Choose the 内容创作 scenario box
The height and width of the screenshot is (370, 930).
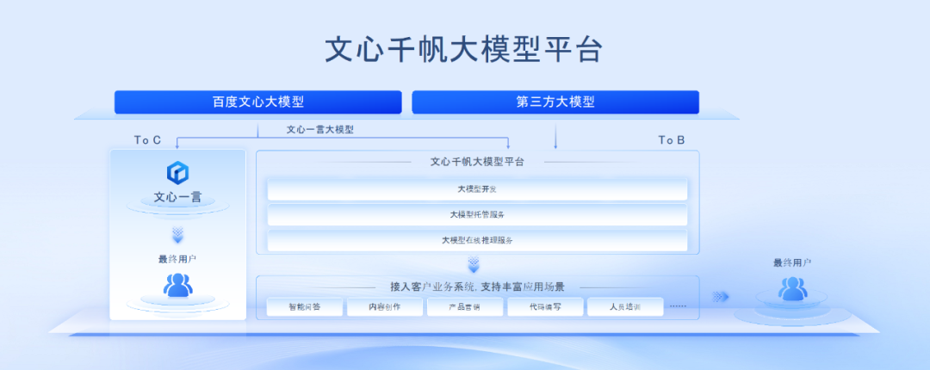[385, 307]
